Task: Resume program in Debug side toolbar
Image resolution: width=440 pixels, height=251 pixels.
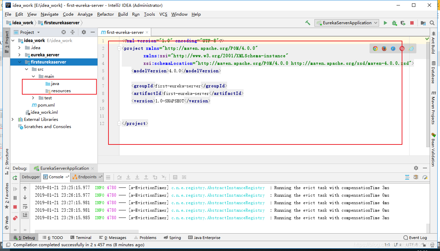Action: point(15,189)
